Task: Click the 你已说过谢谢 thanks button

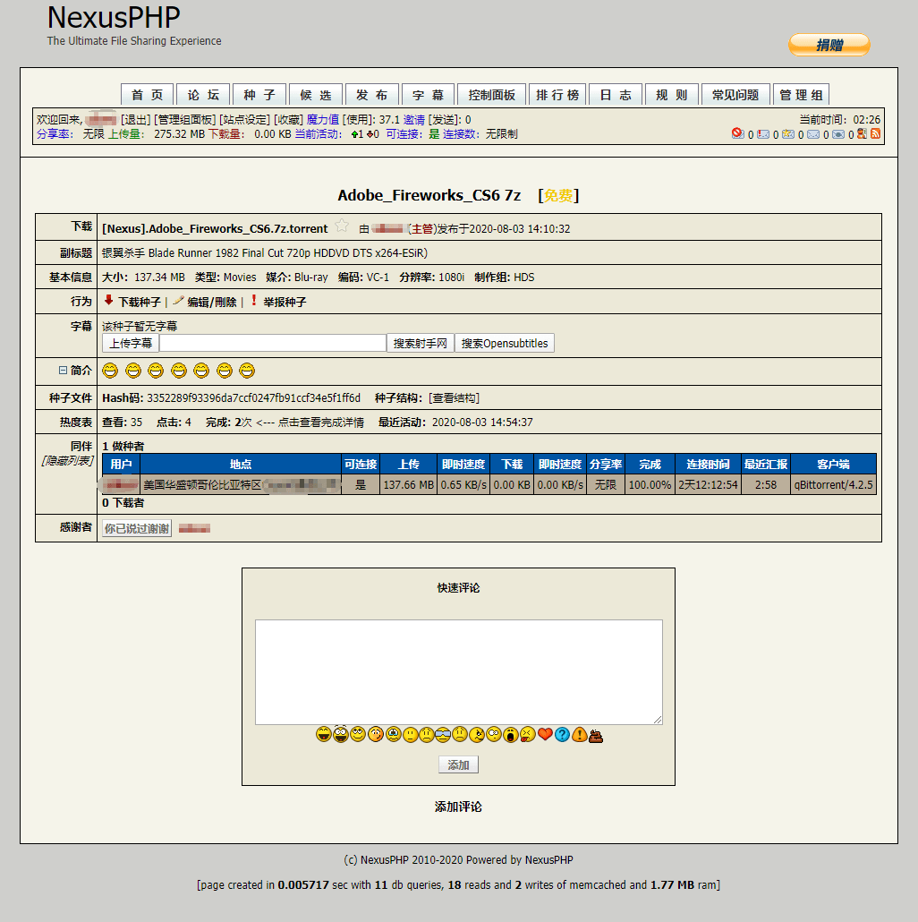Action: (137, 529)
